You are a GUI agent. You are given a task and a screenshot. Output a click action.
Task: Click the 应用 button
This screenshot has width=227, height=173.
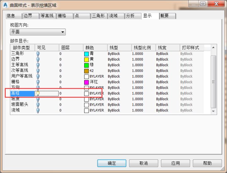pos(176,163)
